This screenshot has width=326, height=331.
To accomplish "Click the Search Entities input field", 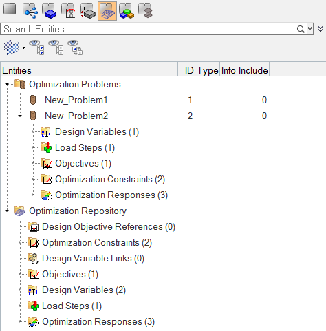I will click(149, 29).
